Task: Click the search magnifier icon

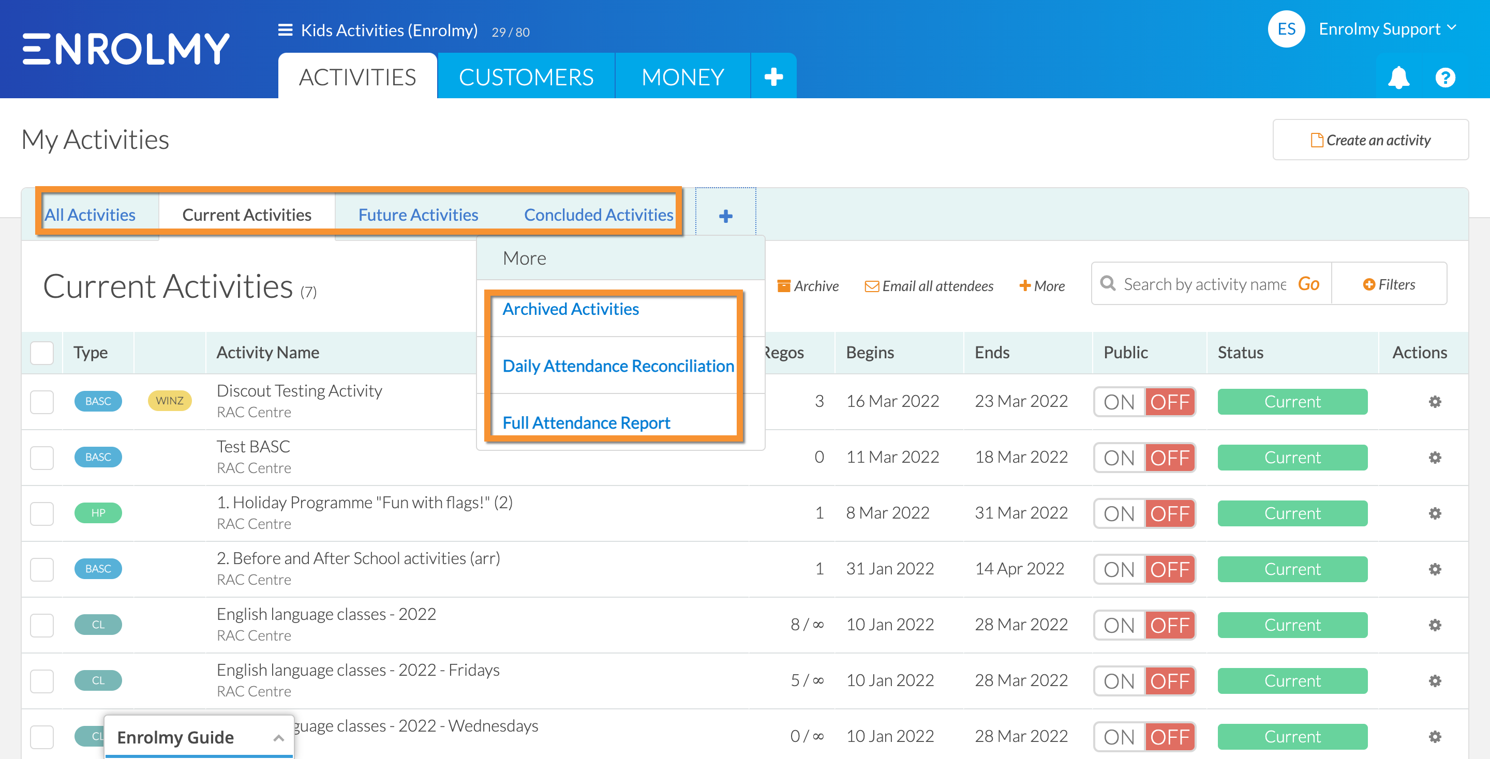Action: point(1108,284)
